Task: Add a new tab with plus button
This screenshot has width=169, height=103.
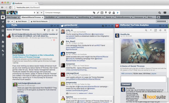Action: (x=158, y=17)
